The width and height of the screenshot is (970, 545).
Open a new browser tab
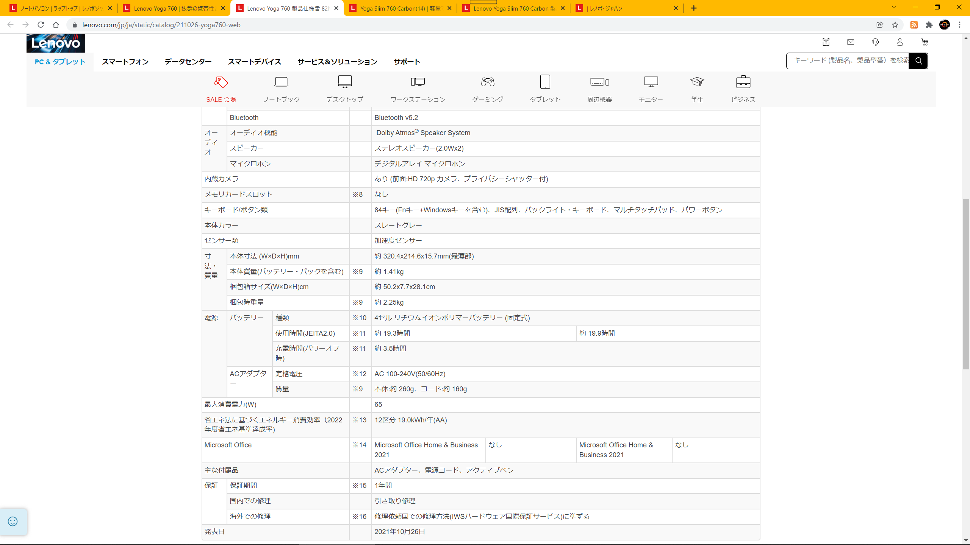coord(694,8)
